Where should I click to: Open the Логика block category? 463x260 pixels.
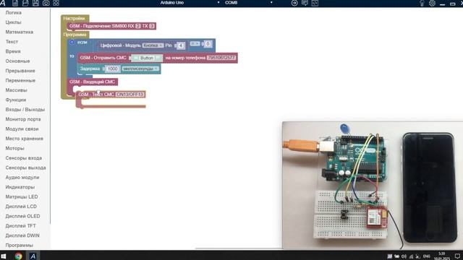[x=13, y=13]
